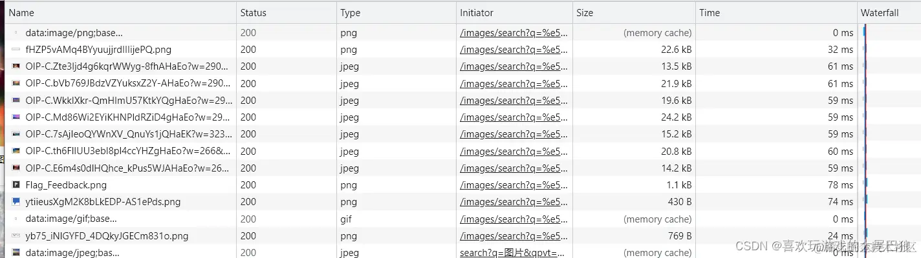Screen dimensions: 921x258
Task: Click the 22.6 kB size value
Action: [x=677, y=50]
